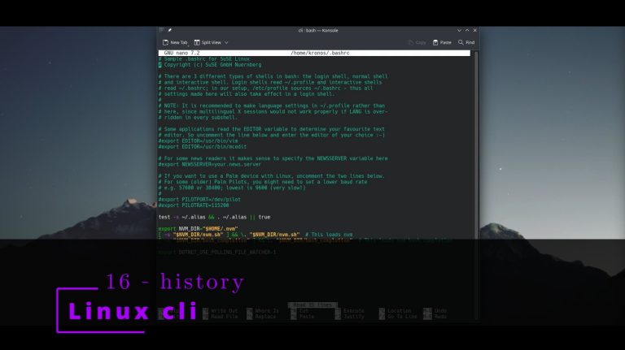Click the greyed Copy toolbar button

[417, 42]
